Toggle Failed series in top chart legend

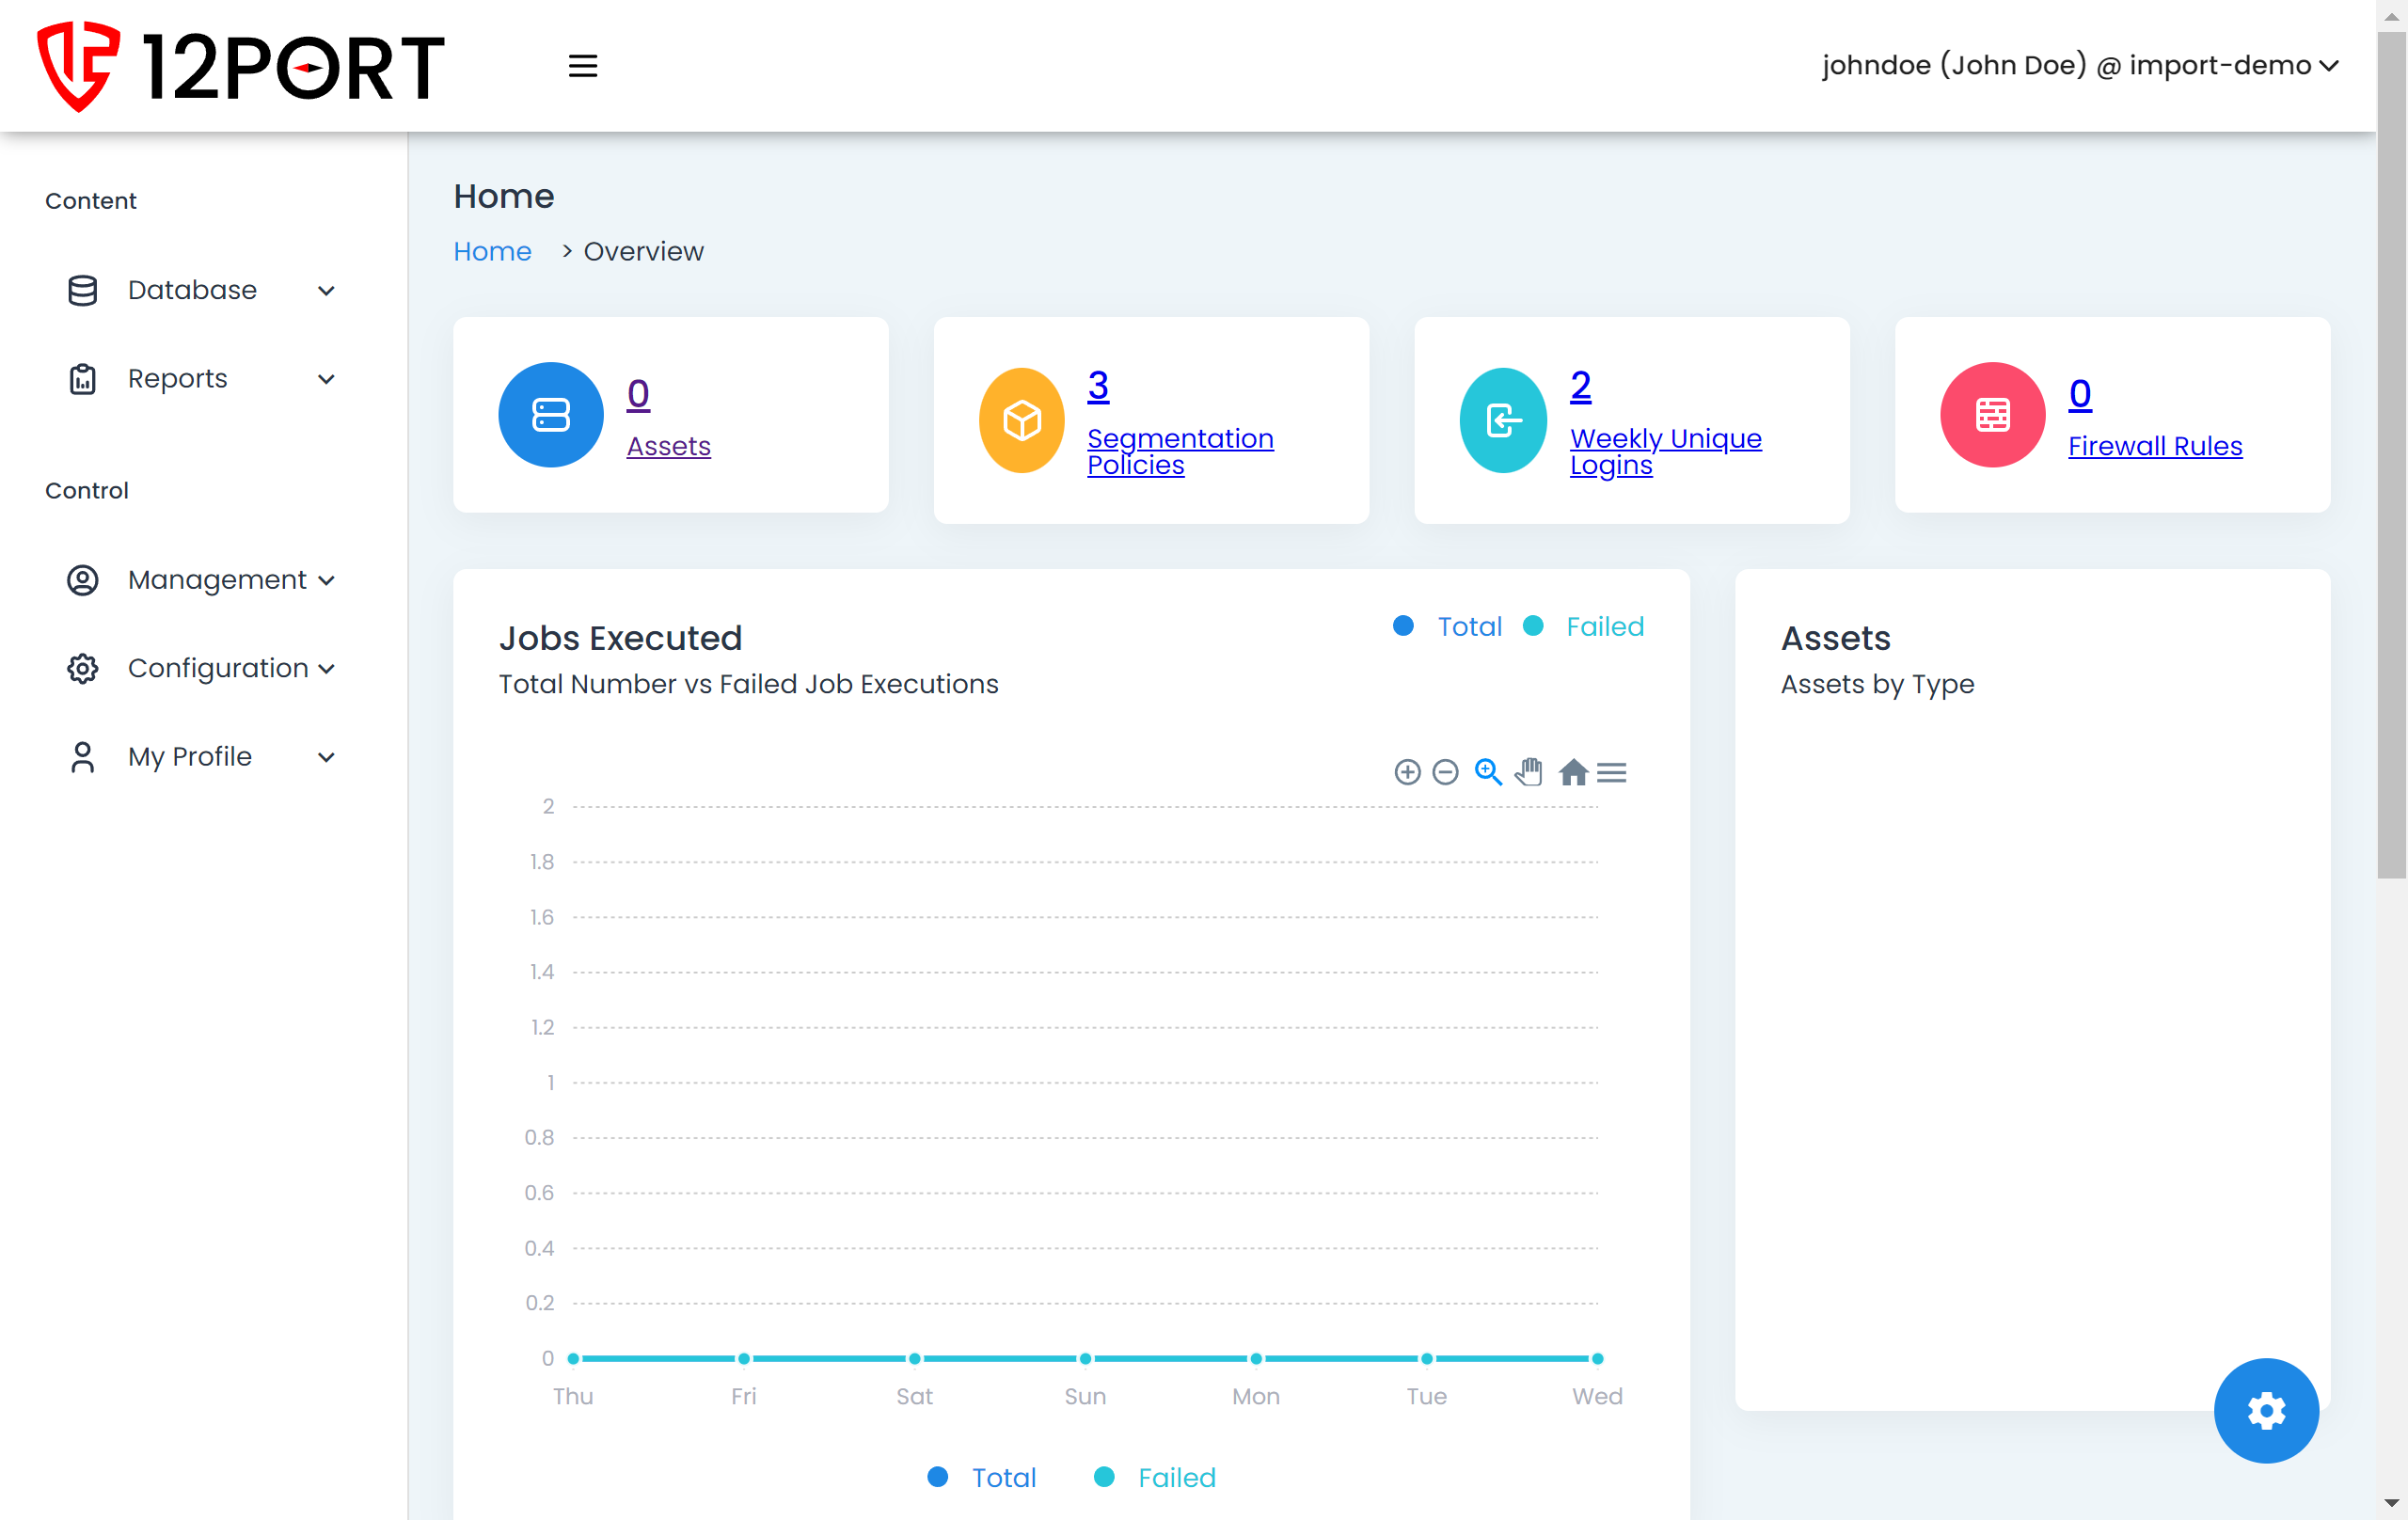pos(1604,626)
